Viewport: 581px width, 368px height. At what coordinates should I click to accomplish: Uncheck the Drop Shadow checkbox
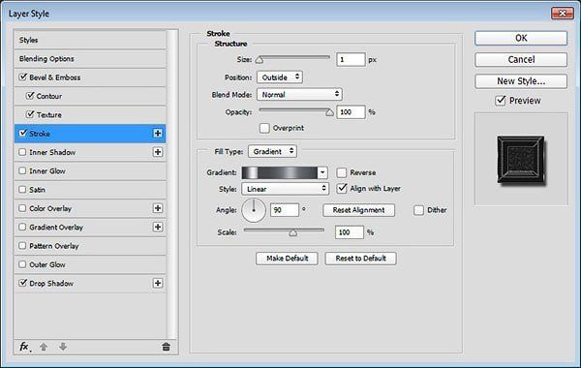23,283
